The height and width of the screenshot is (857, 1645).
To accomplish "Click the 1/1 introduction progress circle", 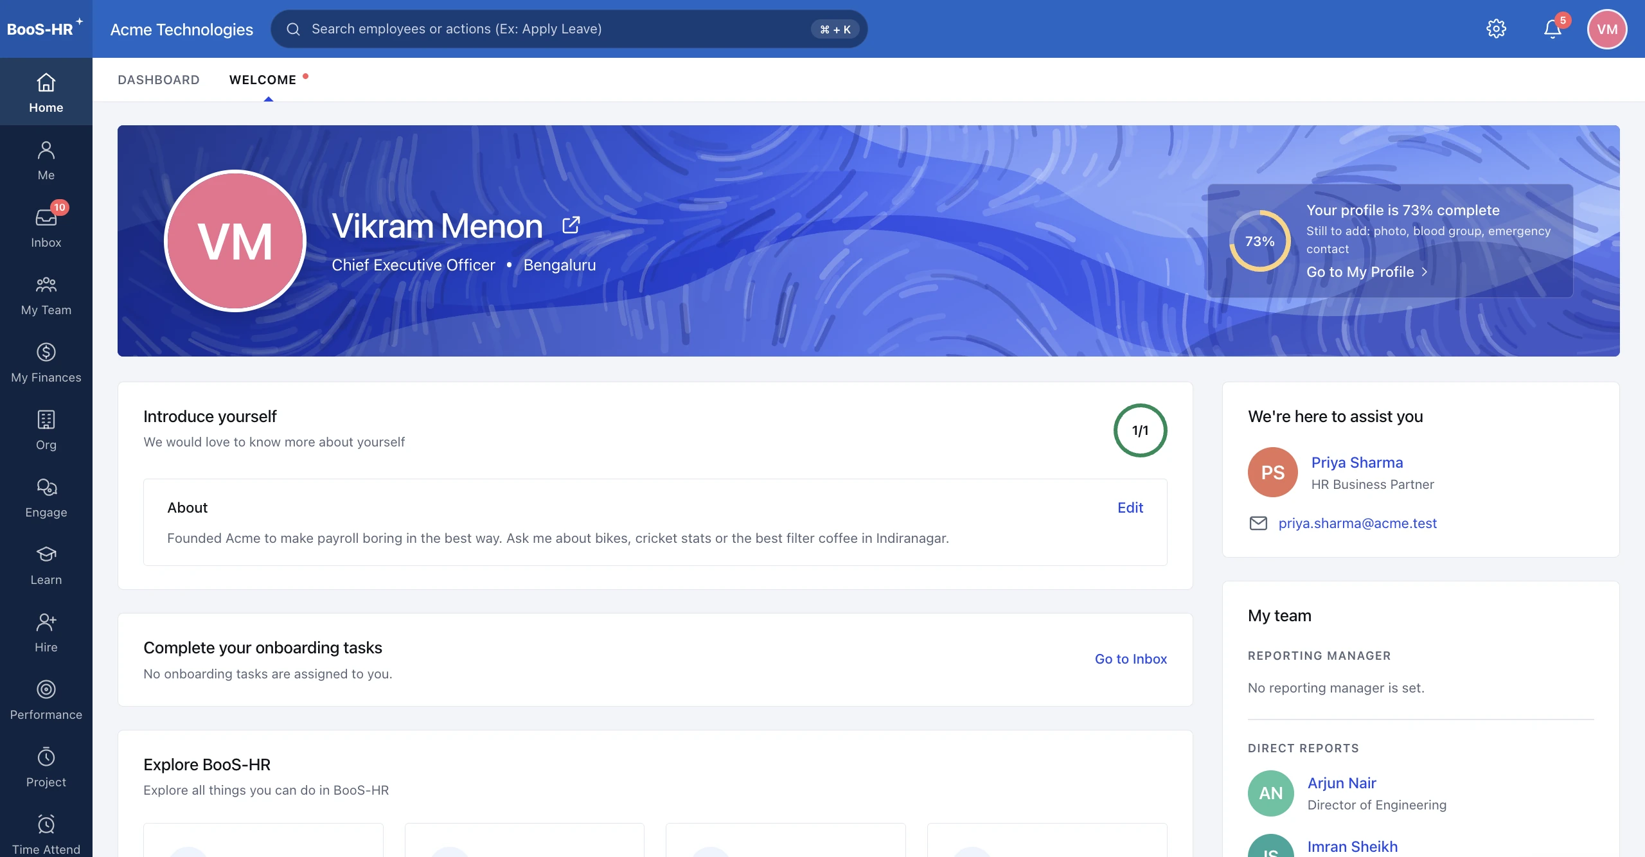I will point(1140,430).
